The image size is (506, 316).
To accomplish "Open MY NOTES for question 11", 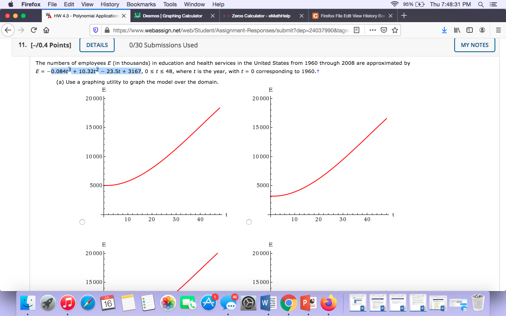I will point(475,45).
